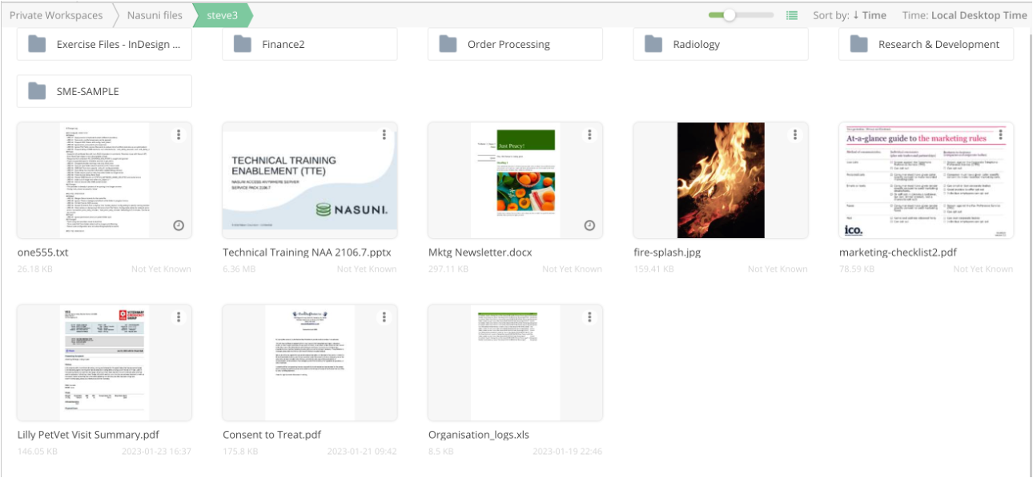
Task: Navigate to Nasuni files breadcrumb
Action: pyautogui.click(x=155, y=15)
